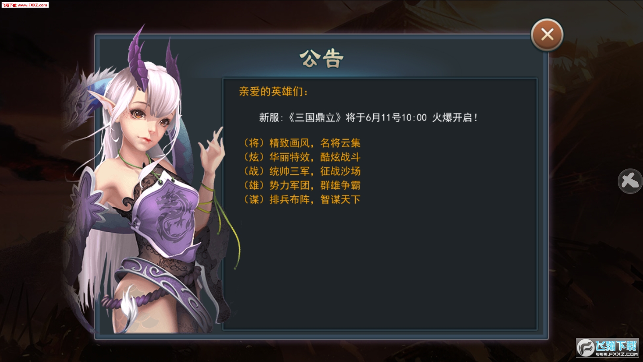
Task: Select the (战) 统帅三军 feature line
Action: (302, 171)
